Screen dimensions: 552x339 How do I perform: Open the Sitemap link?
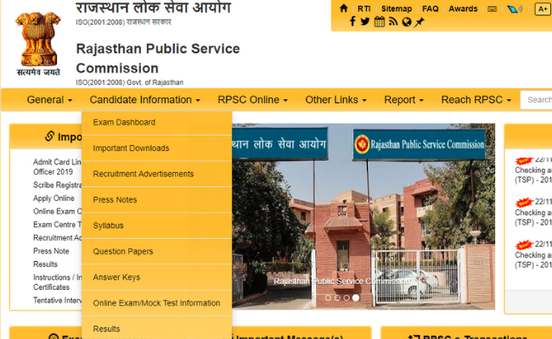click(x=397, y=8)
